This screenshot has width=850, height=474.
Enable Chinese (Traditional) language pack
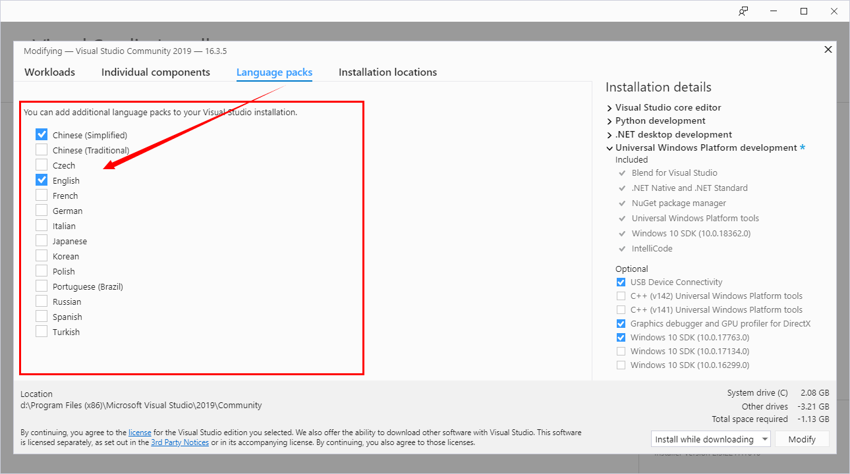(42, 150)
